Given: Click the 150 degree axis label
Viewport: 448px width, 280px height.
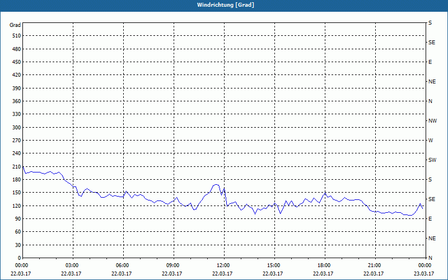Looking at the screenshot, I should point(16,193).
